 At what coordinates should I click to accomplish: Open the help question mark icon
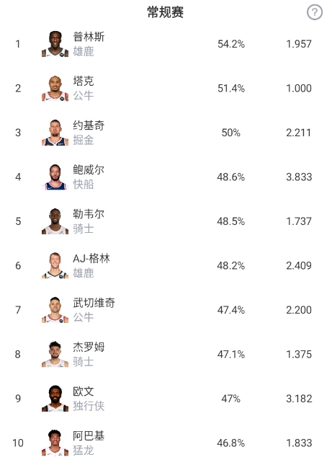pos(315,12)
